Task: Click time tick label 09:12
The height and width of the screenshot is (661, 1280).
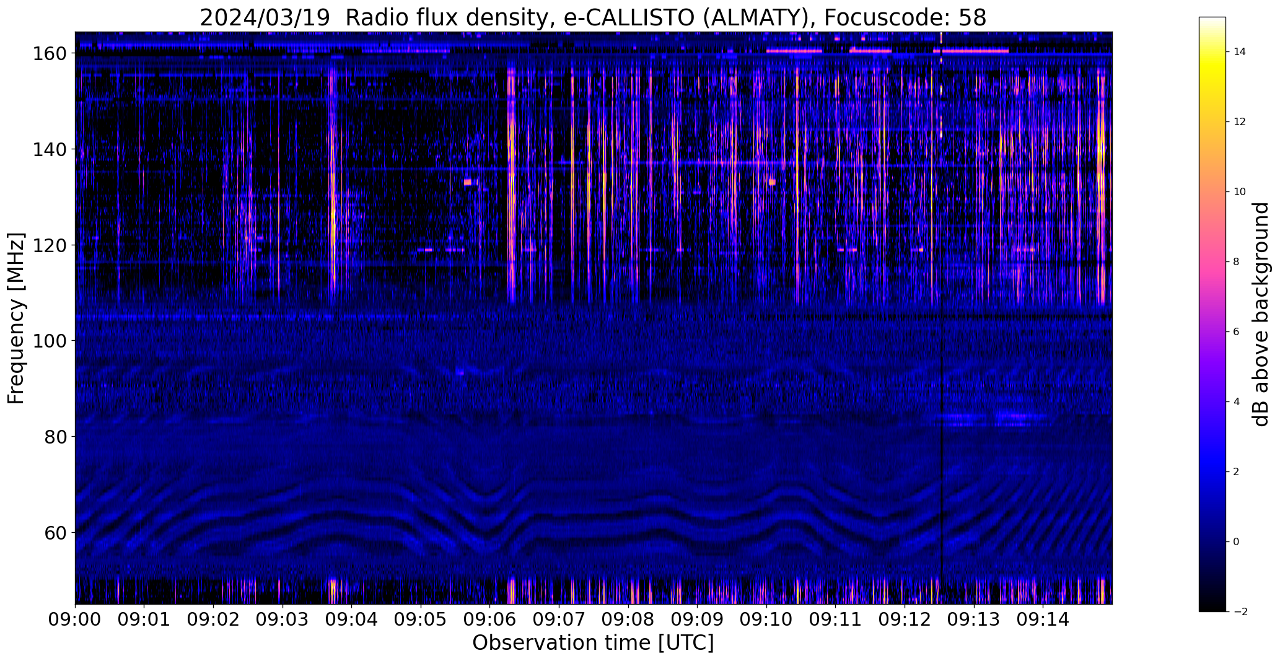Action: (905, 619)
